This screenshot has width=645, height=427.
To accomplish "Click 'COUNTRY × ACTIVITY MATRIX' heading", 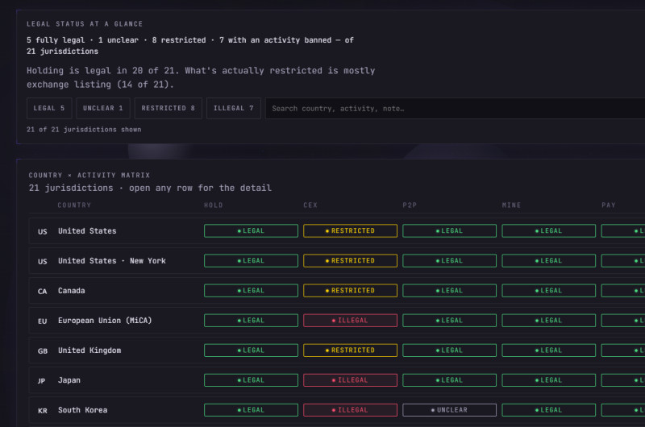I will click(x=89, y=175).
